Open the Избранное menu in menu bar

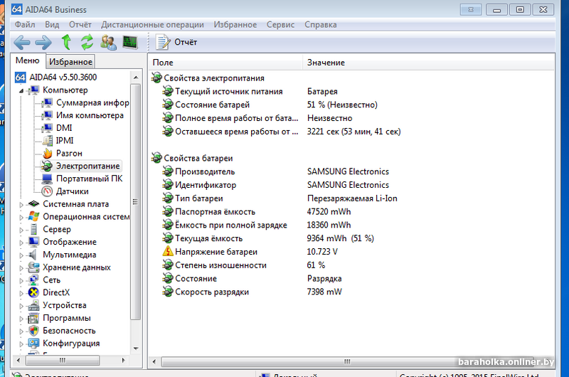point(235,25)
